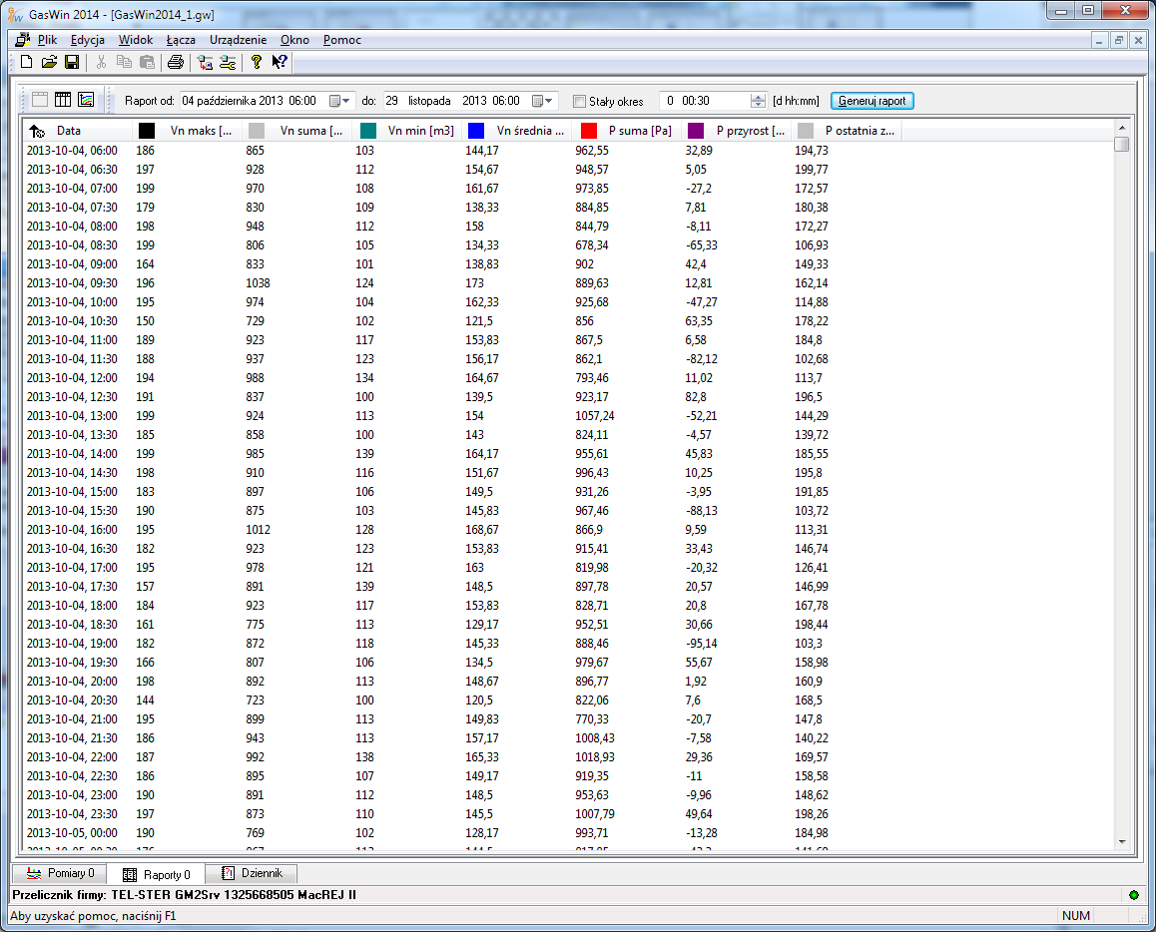Viewport: 1156px width, 932px height.
Task: Click the Data column header
Action: pos(78,131)
